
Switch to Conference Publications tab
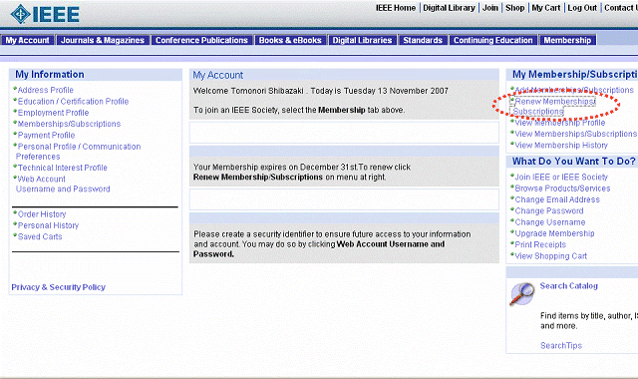click(201, 40)
